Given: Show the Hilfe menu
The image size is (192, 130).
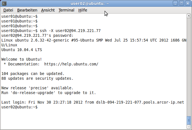Looking at the screenshot, I should click(83, 10).
